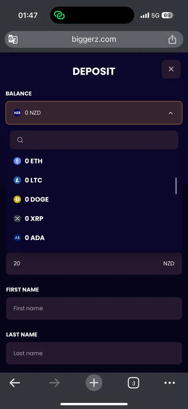Collapse the 0 NZD balance dropdown
Image resolution: width=188 pixels, height=409 pixels.
(94, 113)
